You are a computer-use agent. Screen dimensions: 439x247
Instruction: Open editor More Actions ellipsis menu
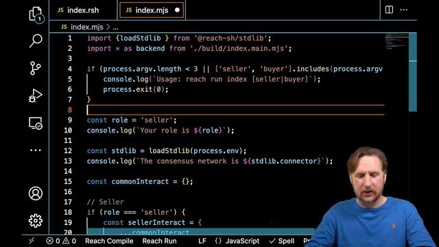point(404,10)
